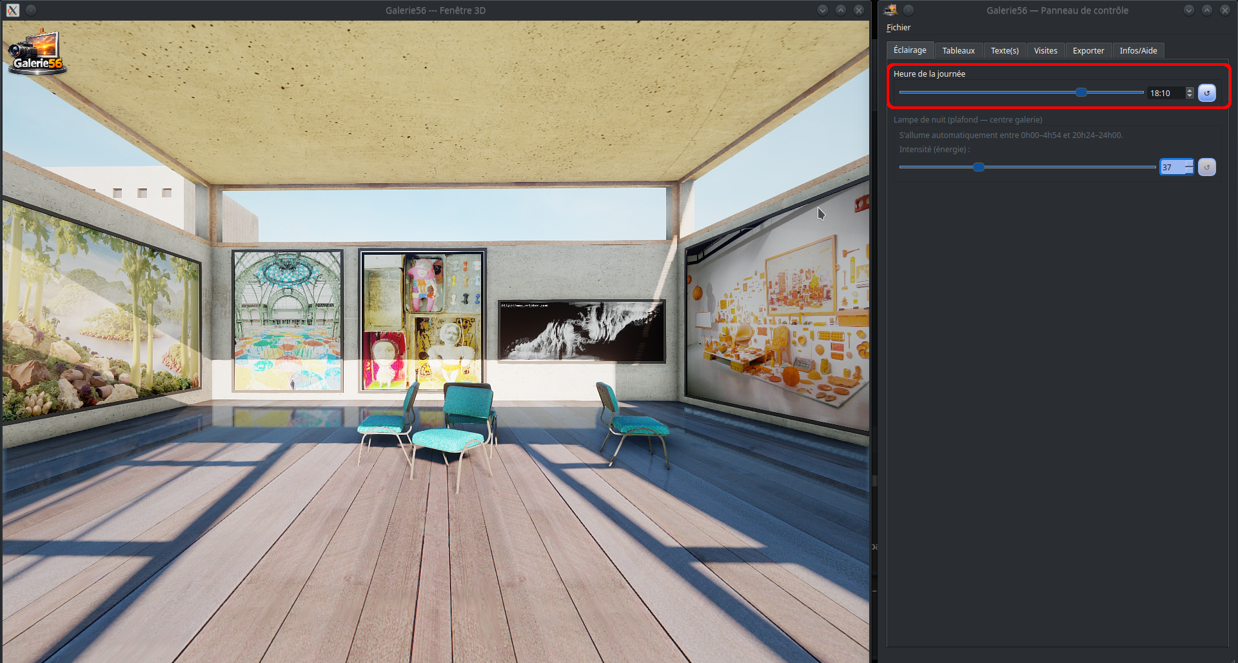Maximize the Panneau de contrôle window

pos(1207,10)
